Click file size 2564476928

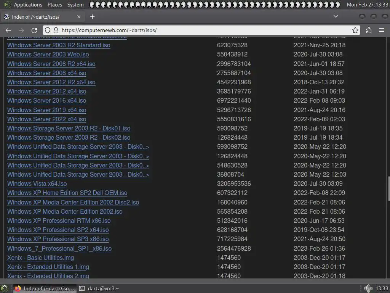coord(234,249)
